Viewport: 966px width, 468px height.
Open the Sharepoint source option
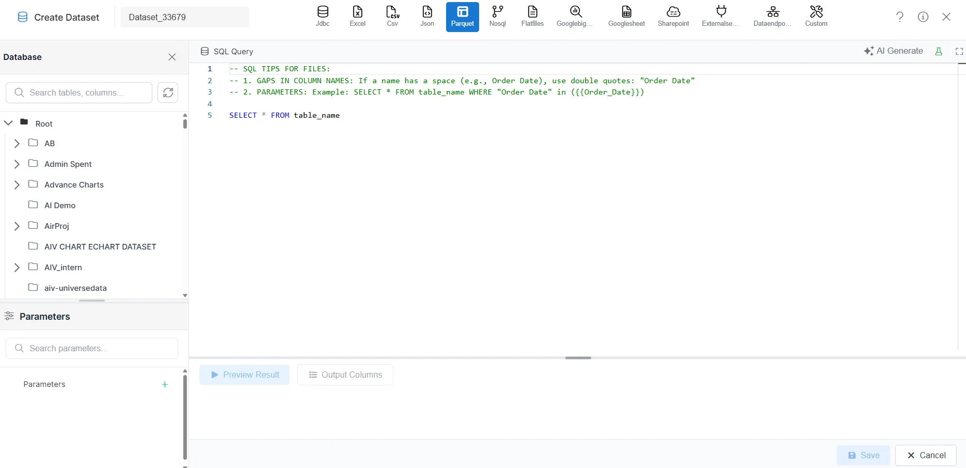click(673, 17)
